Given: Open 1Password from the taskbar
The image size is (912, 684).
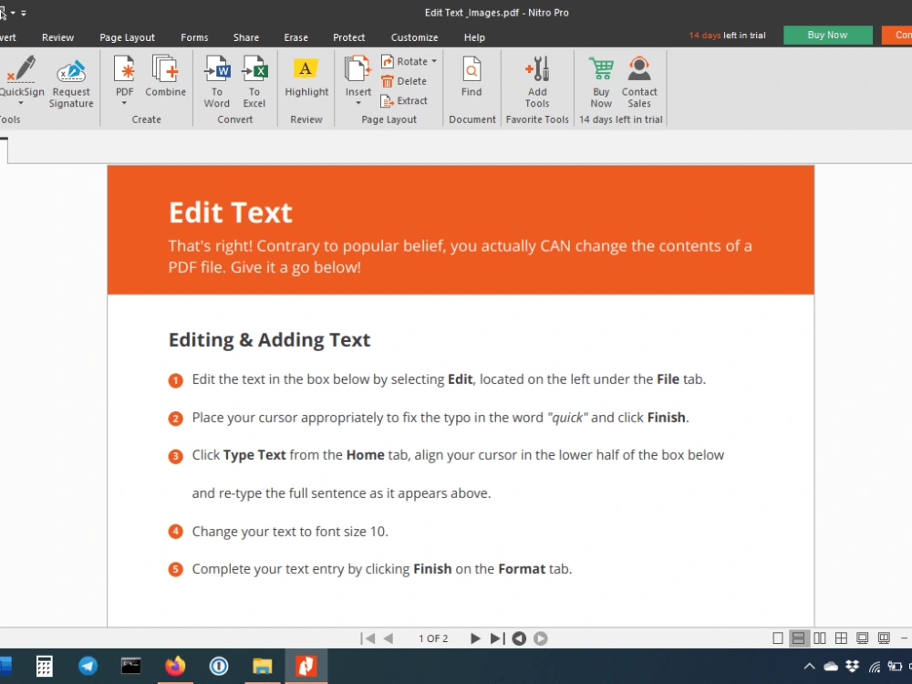Looking at the screenshot, I should point(219,666).
